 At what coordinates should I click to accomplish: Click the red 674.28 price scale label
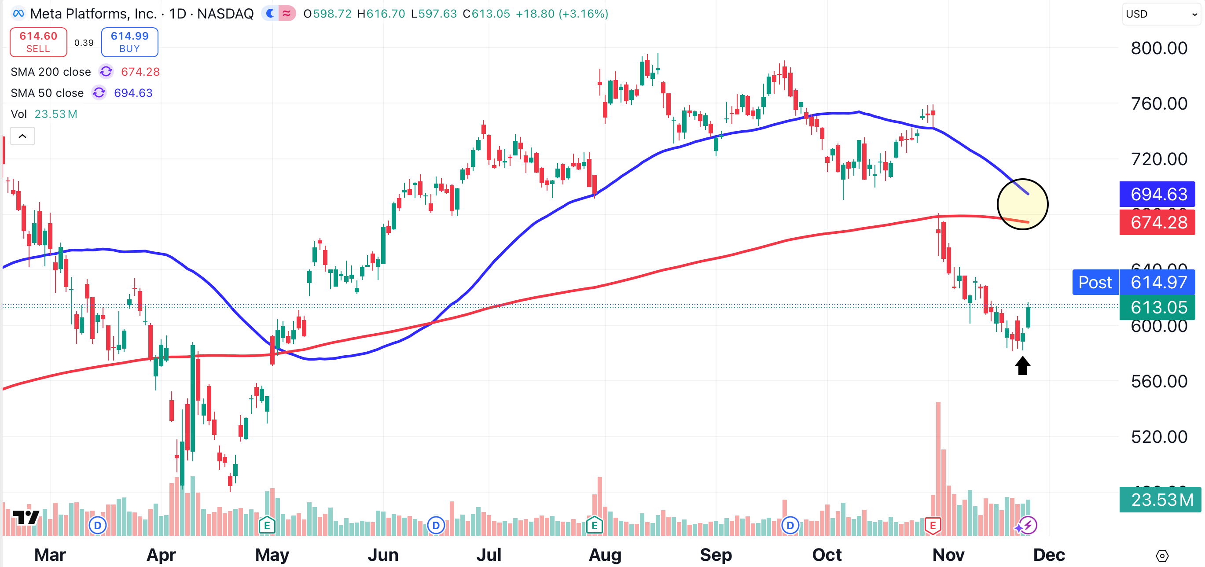(x=1158, y=222)
